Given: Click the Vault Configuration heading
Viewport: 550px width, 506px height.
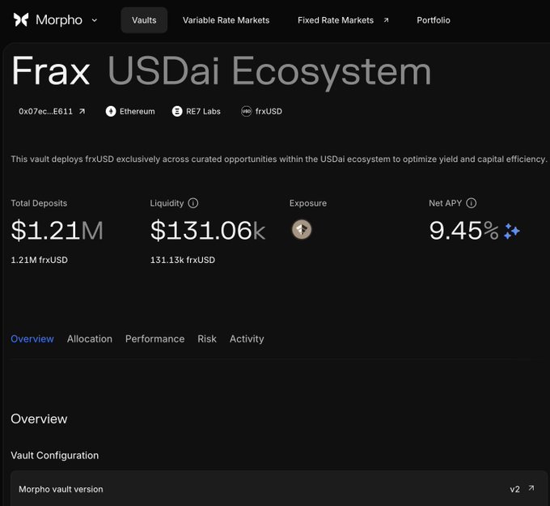Looking at the screenshot, I should [x=55, y=456].
